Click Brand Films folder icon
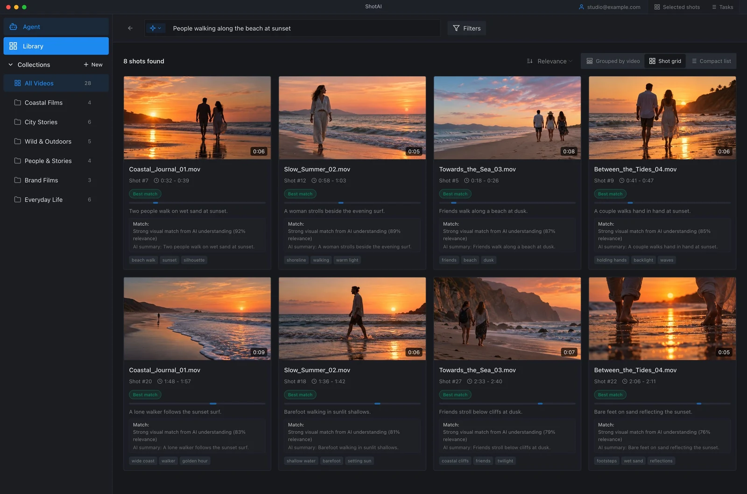The image size is (747, 494). (18, 180)
